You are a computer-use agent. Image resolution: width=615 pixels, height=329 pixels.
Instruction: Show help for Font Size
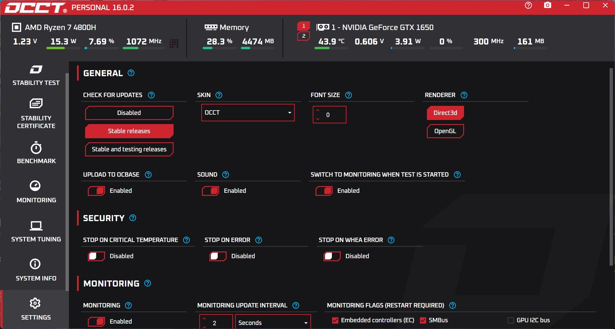(349, 95)
